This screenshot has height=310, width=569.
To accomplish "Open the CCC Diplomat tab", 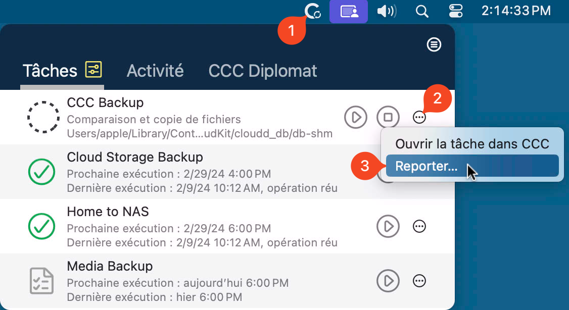I will click(x=263, y=70).
